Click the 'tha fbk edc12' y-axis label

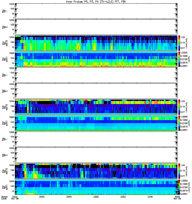5,43
